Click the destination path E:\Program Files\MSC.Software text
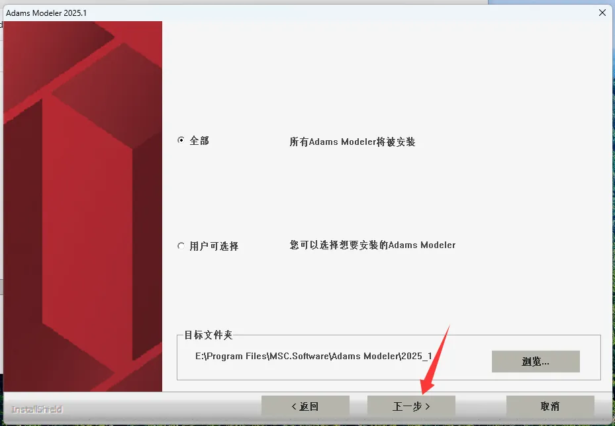 pos(313,356)
